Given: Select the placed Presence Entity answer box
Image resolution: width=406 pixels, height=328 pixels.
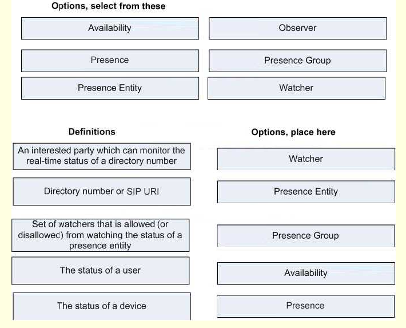Looking at the screenshot, I should coord(306,192).
